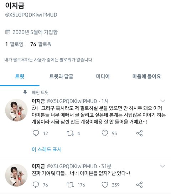Open the 미디어 tab

pyautogui.click(x=103, y=76)
